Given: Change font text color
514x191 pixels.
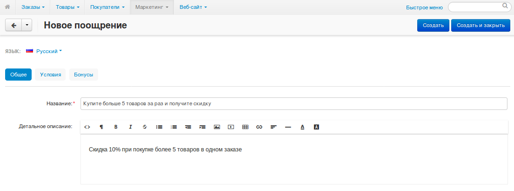Looking at the screenshot, I should point(302,127).
